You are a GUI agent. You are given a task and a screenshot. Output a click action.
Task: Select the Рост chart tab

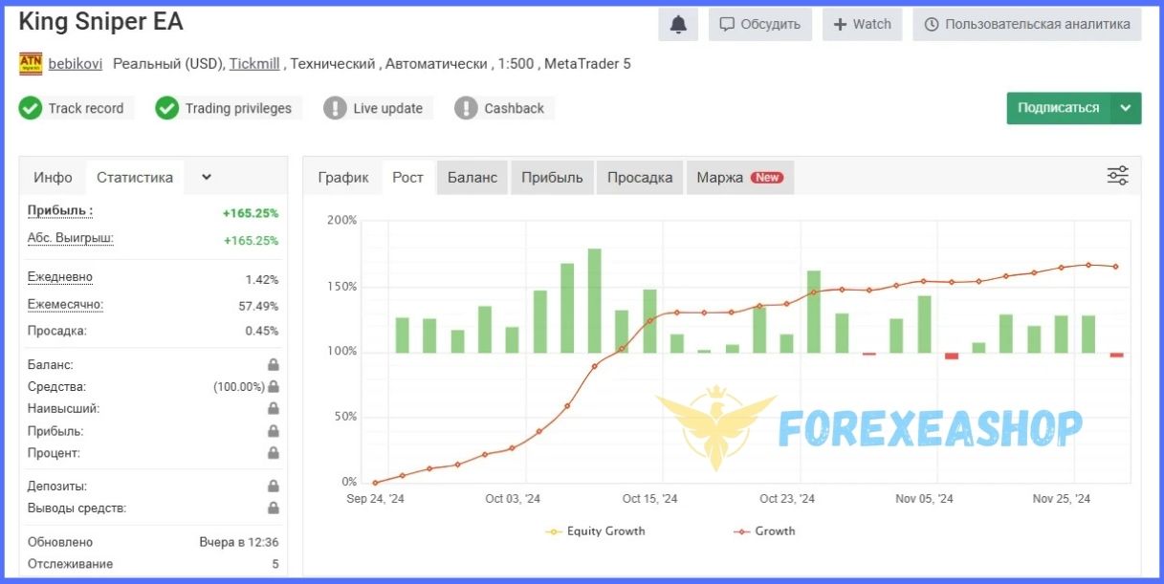407,178
